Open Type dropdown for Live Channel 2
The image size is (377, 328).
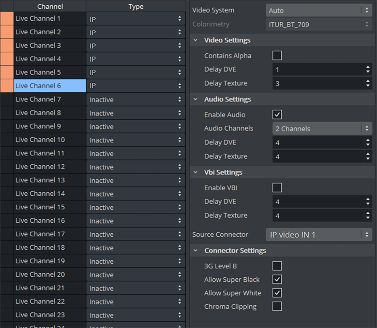pyautogui.click(x=135, y=32)
